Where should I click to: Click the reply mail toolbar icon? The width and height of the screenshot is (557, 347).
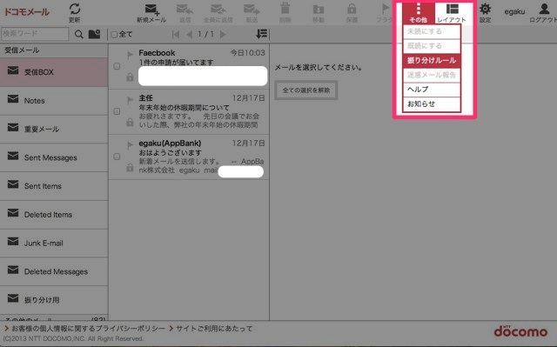[x=185, y=13]
